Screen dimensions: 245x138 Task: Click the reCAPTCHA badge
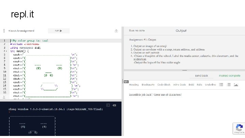(239, 128)
